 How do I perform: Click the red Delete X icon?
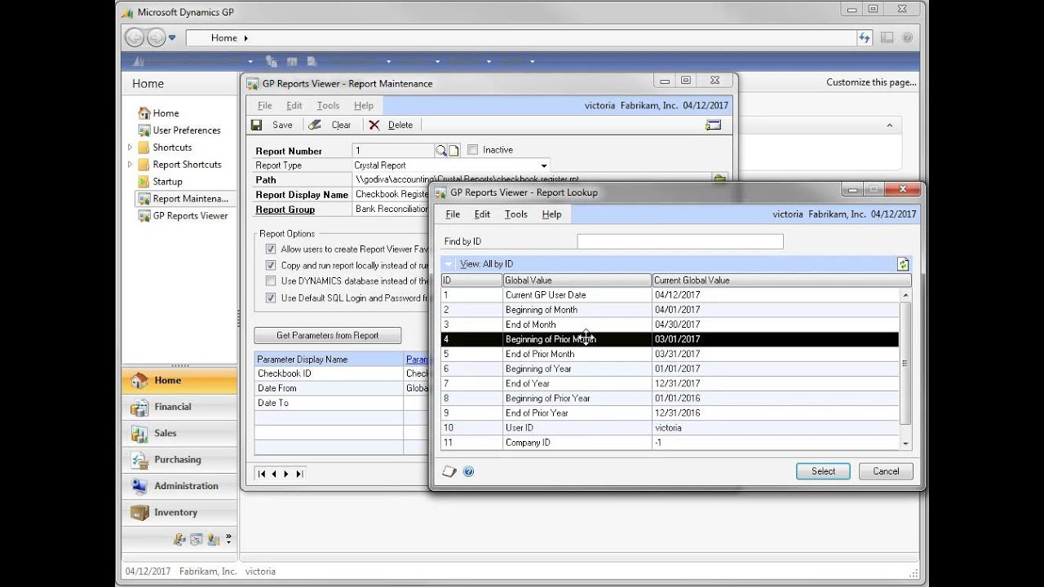(x=374, y=125)
